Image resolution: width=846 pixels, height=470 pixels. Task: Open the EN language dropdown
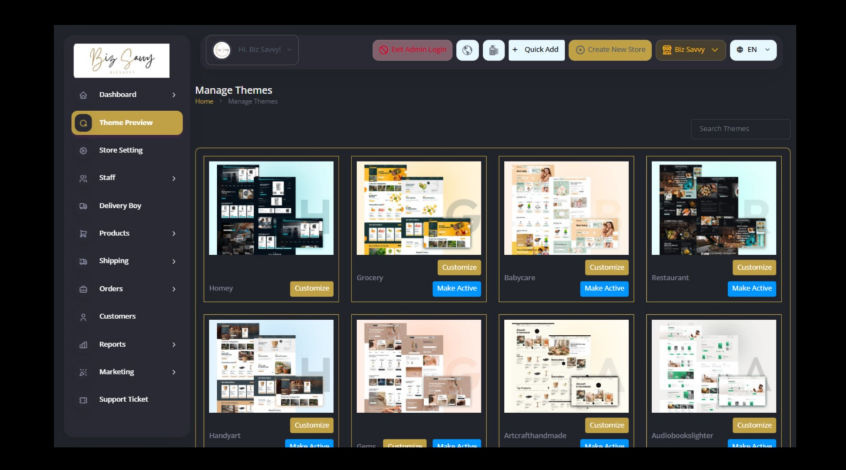(x=753, y=50)
